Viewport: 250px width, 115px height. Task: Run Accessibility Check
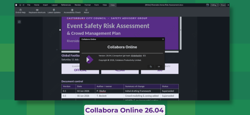click(x=72, y=11)
